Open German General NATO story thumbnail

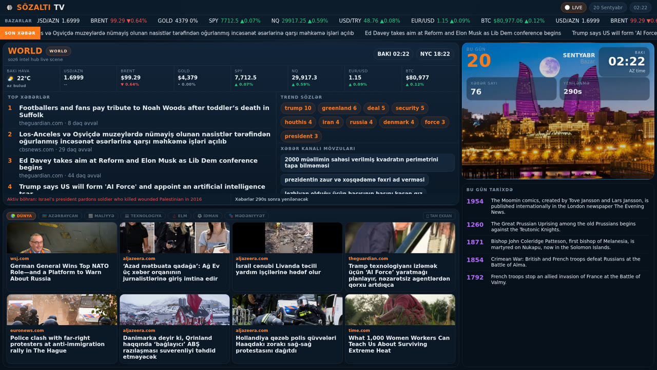tap(62, 237)
